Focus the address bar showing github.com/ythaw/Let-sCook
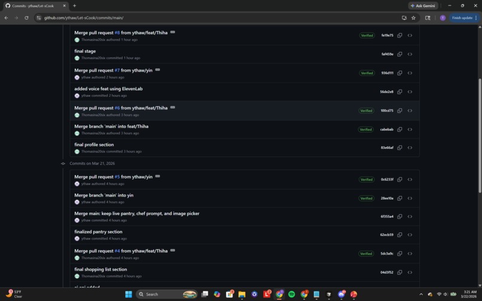The image size is (482, 301). [215, 18]
